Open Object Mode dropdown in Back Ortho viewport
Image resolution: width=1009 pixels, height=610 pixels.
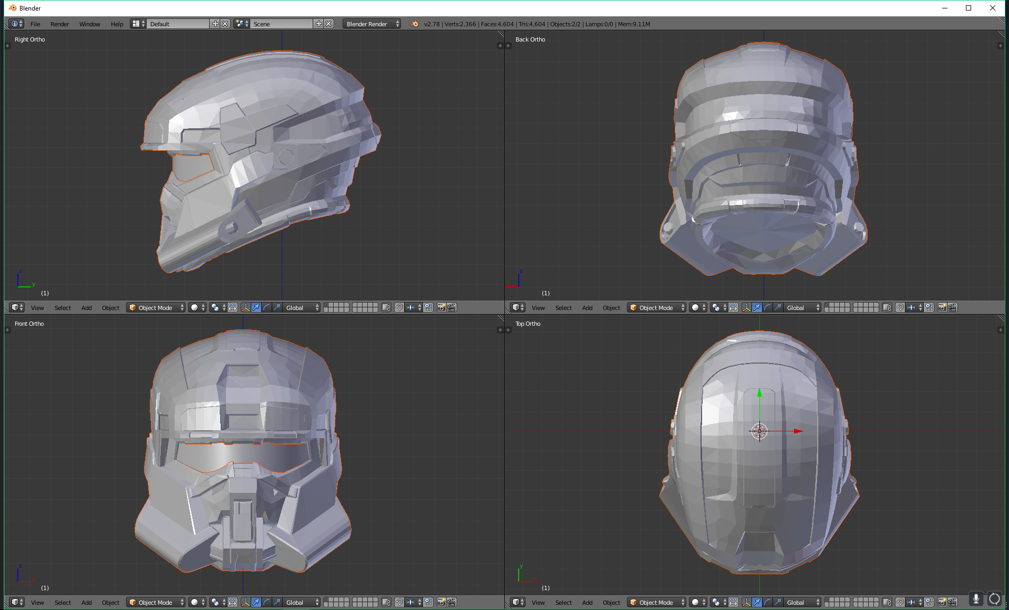657,307
